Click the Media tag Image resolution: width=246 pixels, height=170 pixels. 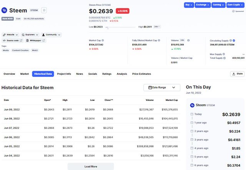pyautogui.click(x=6, y=50)
